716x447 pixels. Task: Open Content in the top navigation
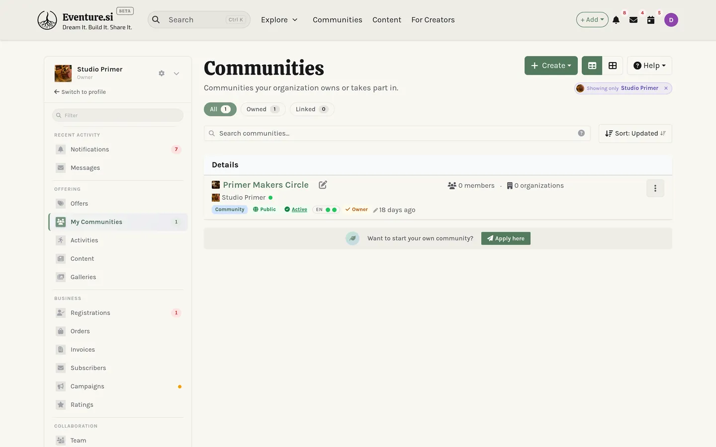[x=387, y=20]
